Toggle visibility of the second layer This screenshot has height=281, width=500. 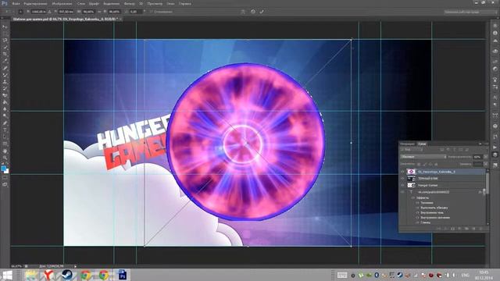(402, 179)
